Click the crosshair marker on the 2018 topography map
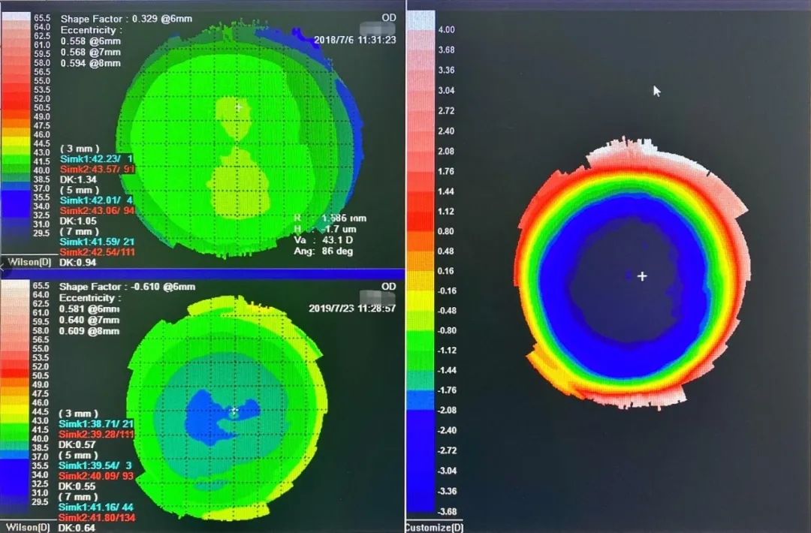Screen dimensions: 811x533 coord(239,107)
